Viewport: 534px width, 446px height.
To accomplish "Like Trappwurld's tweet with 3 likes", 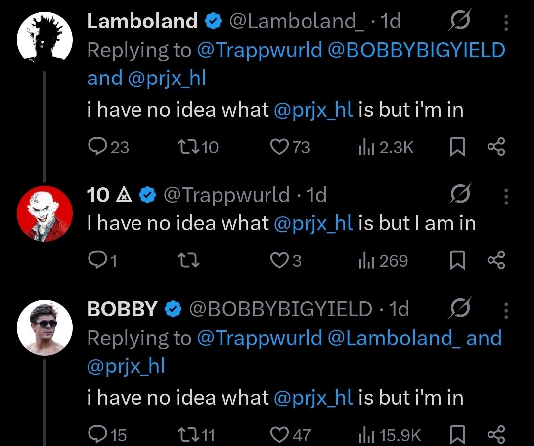I will click(286, 261).
